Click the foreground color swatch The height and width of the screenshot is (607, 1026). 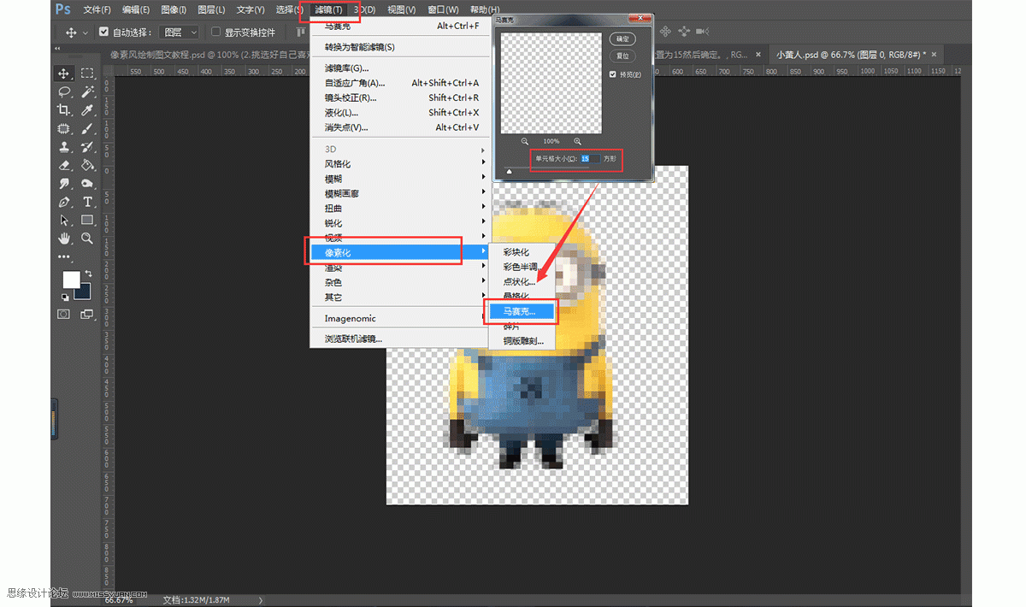tap(71, 280)
